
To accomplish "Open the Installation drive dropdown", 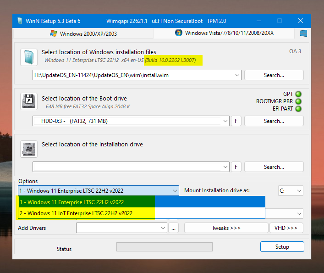I will point(225,167).
